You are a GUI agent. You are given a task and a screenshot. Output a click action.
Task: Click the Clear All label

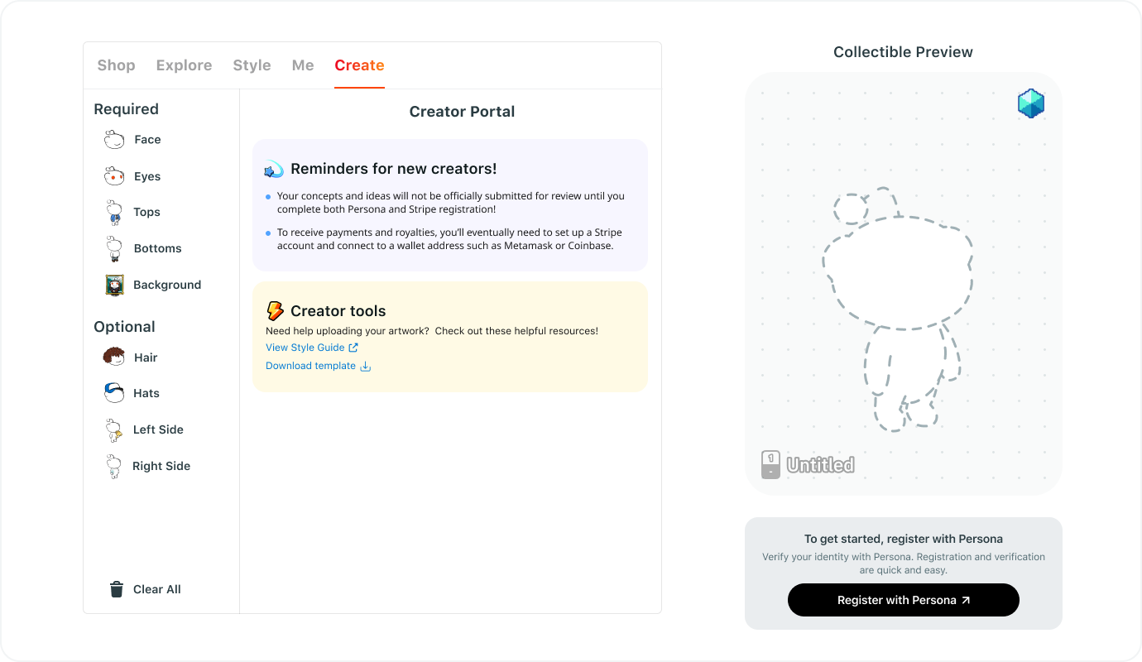[x=157, y=589]
